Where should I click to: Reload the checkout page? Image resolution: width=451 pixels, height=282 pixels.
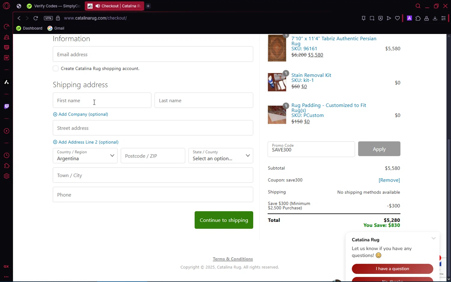point(35,18)
